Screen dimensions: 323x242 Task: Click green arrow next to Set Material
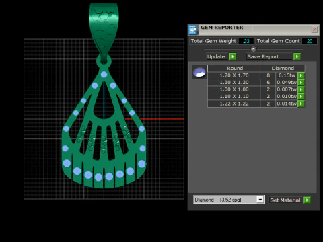coord(307,200)
